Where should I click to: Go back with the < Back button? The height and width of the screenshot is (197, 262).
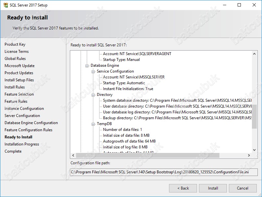point(183,188)
